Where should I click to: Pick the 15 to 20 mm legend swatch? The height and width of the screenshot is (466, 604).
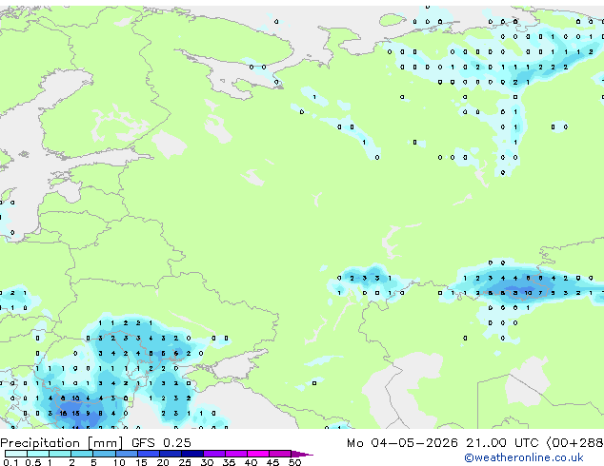(148, 454)
